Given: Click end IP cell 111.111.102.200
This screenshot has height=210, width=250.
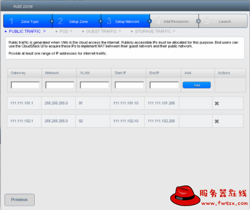Looking at the screenshot, I should [161, 121].
